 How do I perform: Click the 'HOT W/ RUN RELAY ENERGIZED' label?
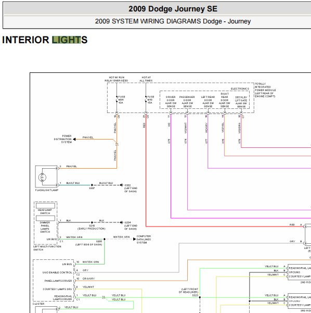116,79
